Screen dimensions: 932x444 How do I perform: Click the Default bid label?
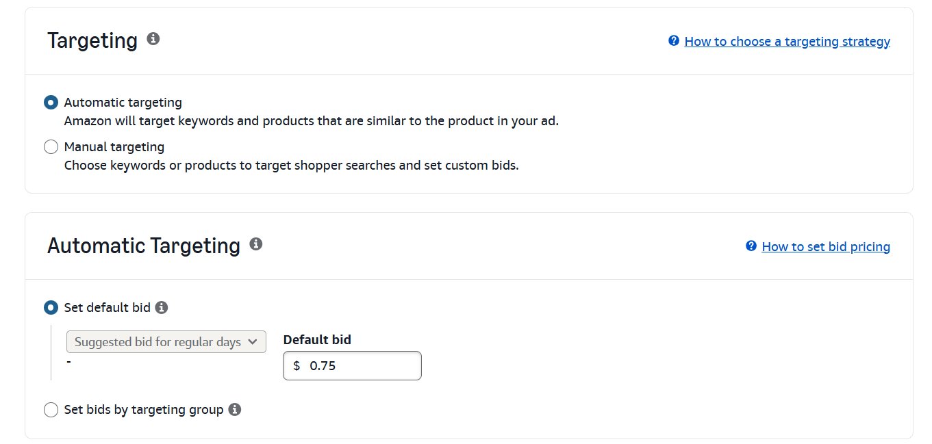pyautogui.click(x=316, y=339)
